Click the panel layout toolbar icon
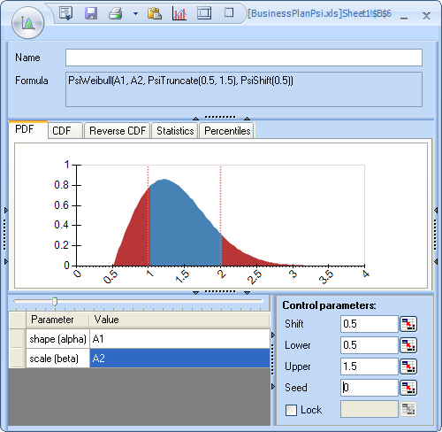Image resolution: width=442 pixels, height=432 pixels. (x=204, y=13)
